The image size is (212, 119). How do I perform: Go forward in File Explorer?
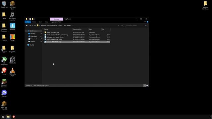click(30, 25)
